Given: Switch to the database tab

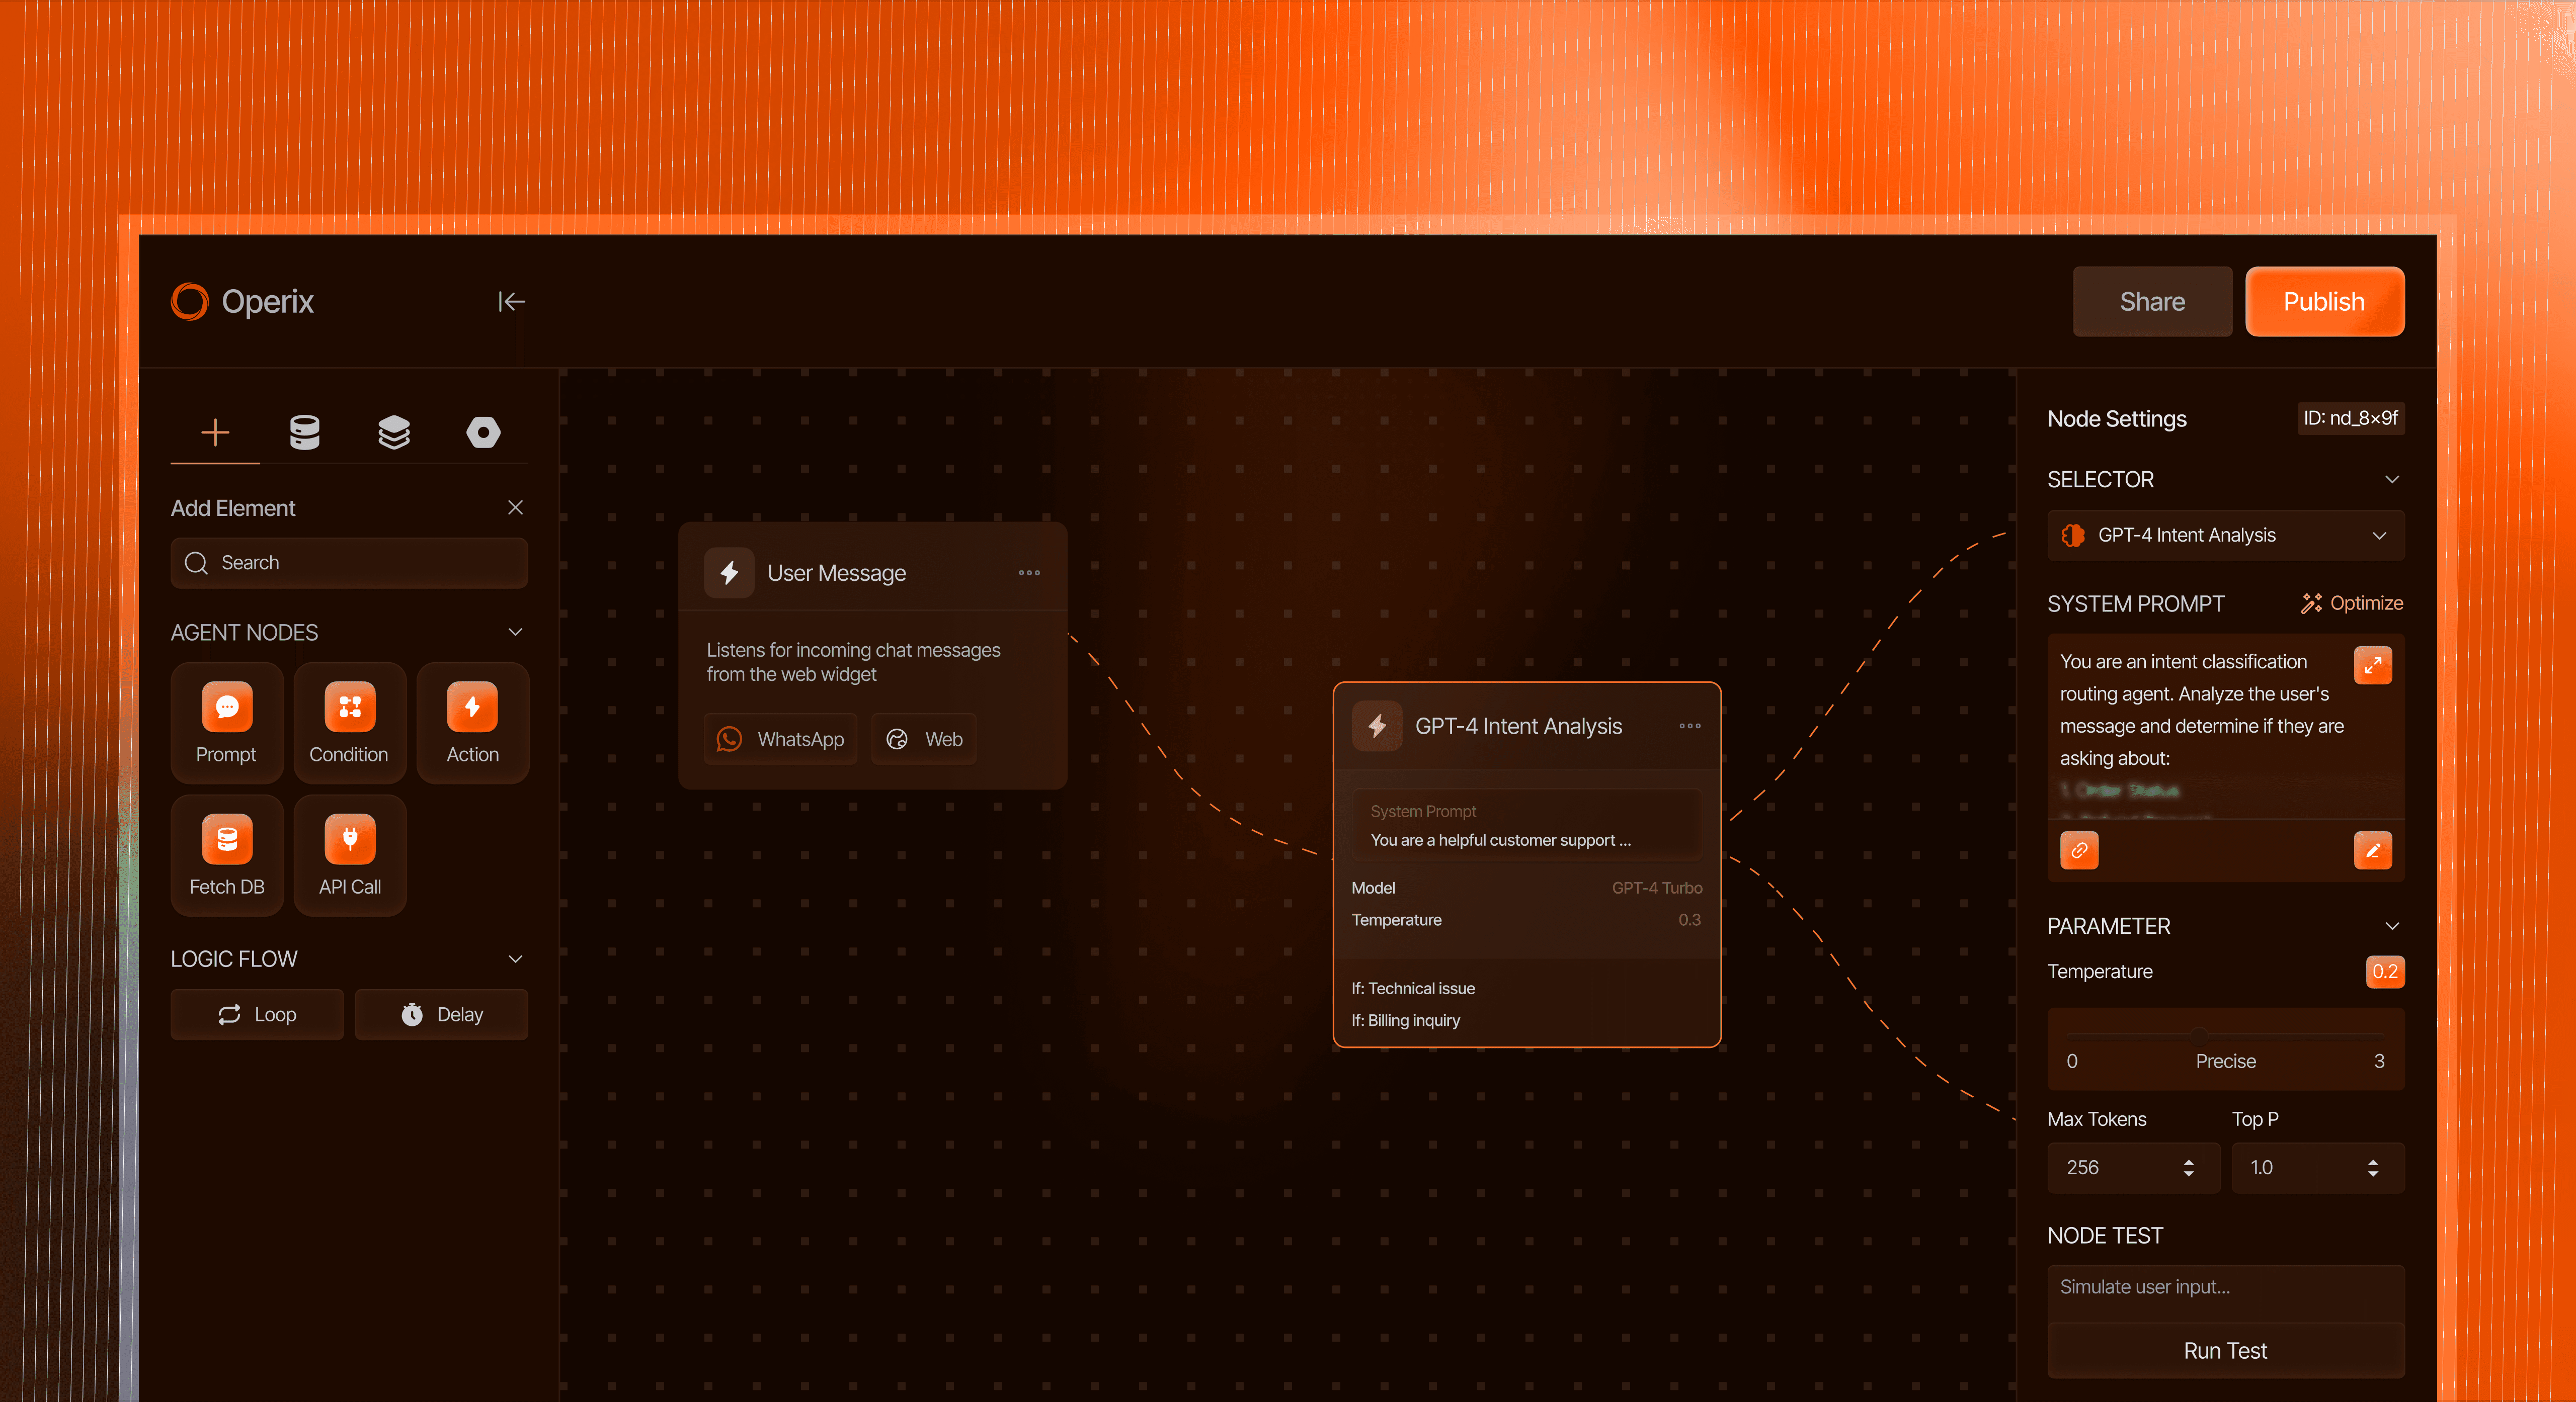Looking at the screenshot, I should 305,432.
